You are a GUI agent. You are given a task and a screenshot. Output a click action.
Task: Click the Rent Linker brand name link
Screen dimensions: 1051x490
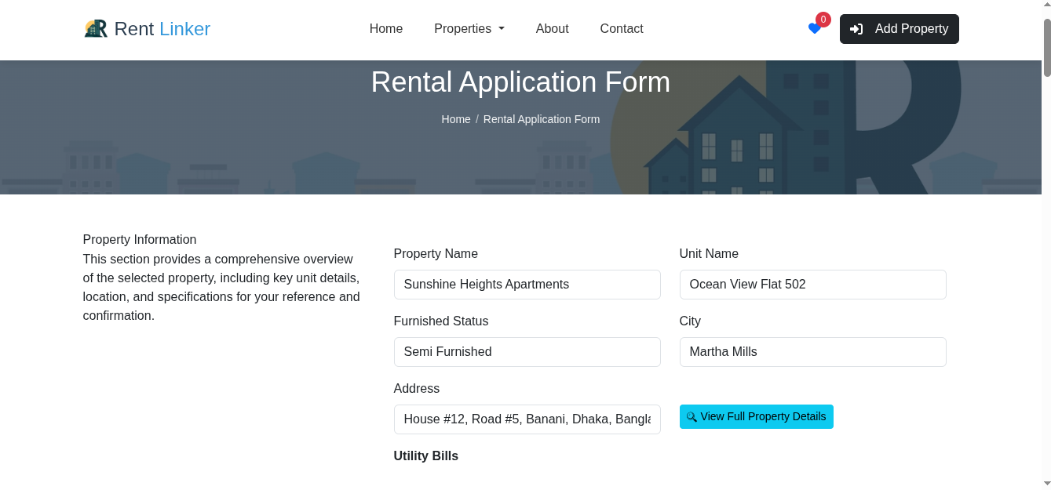pos(161,28)
